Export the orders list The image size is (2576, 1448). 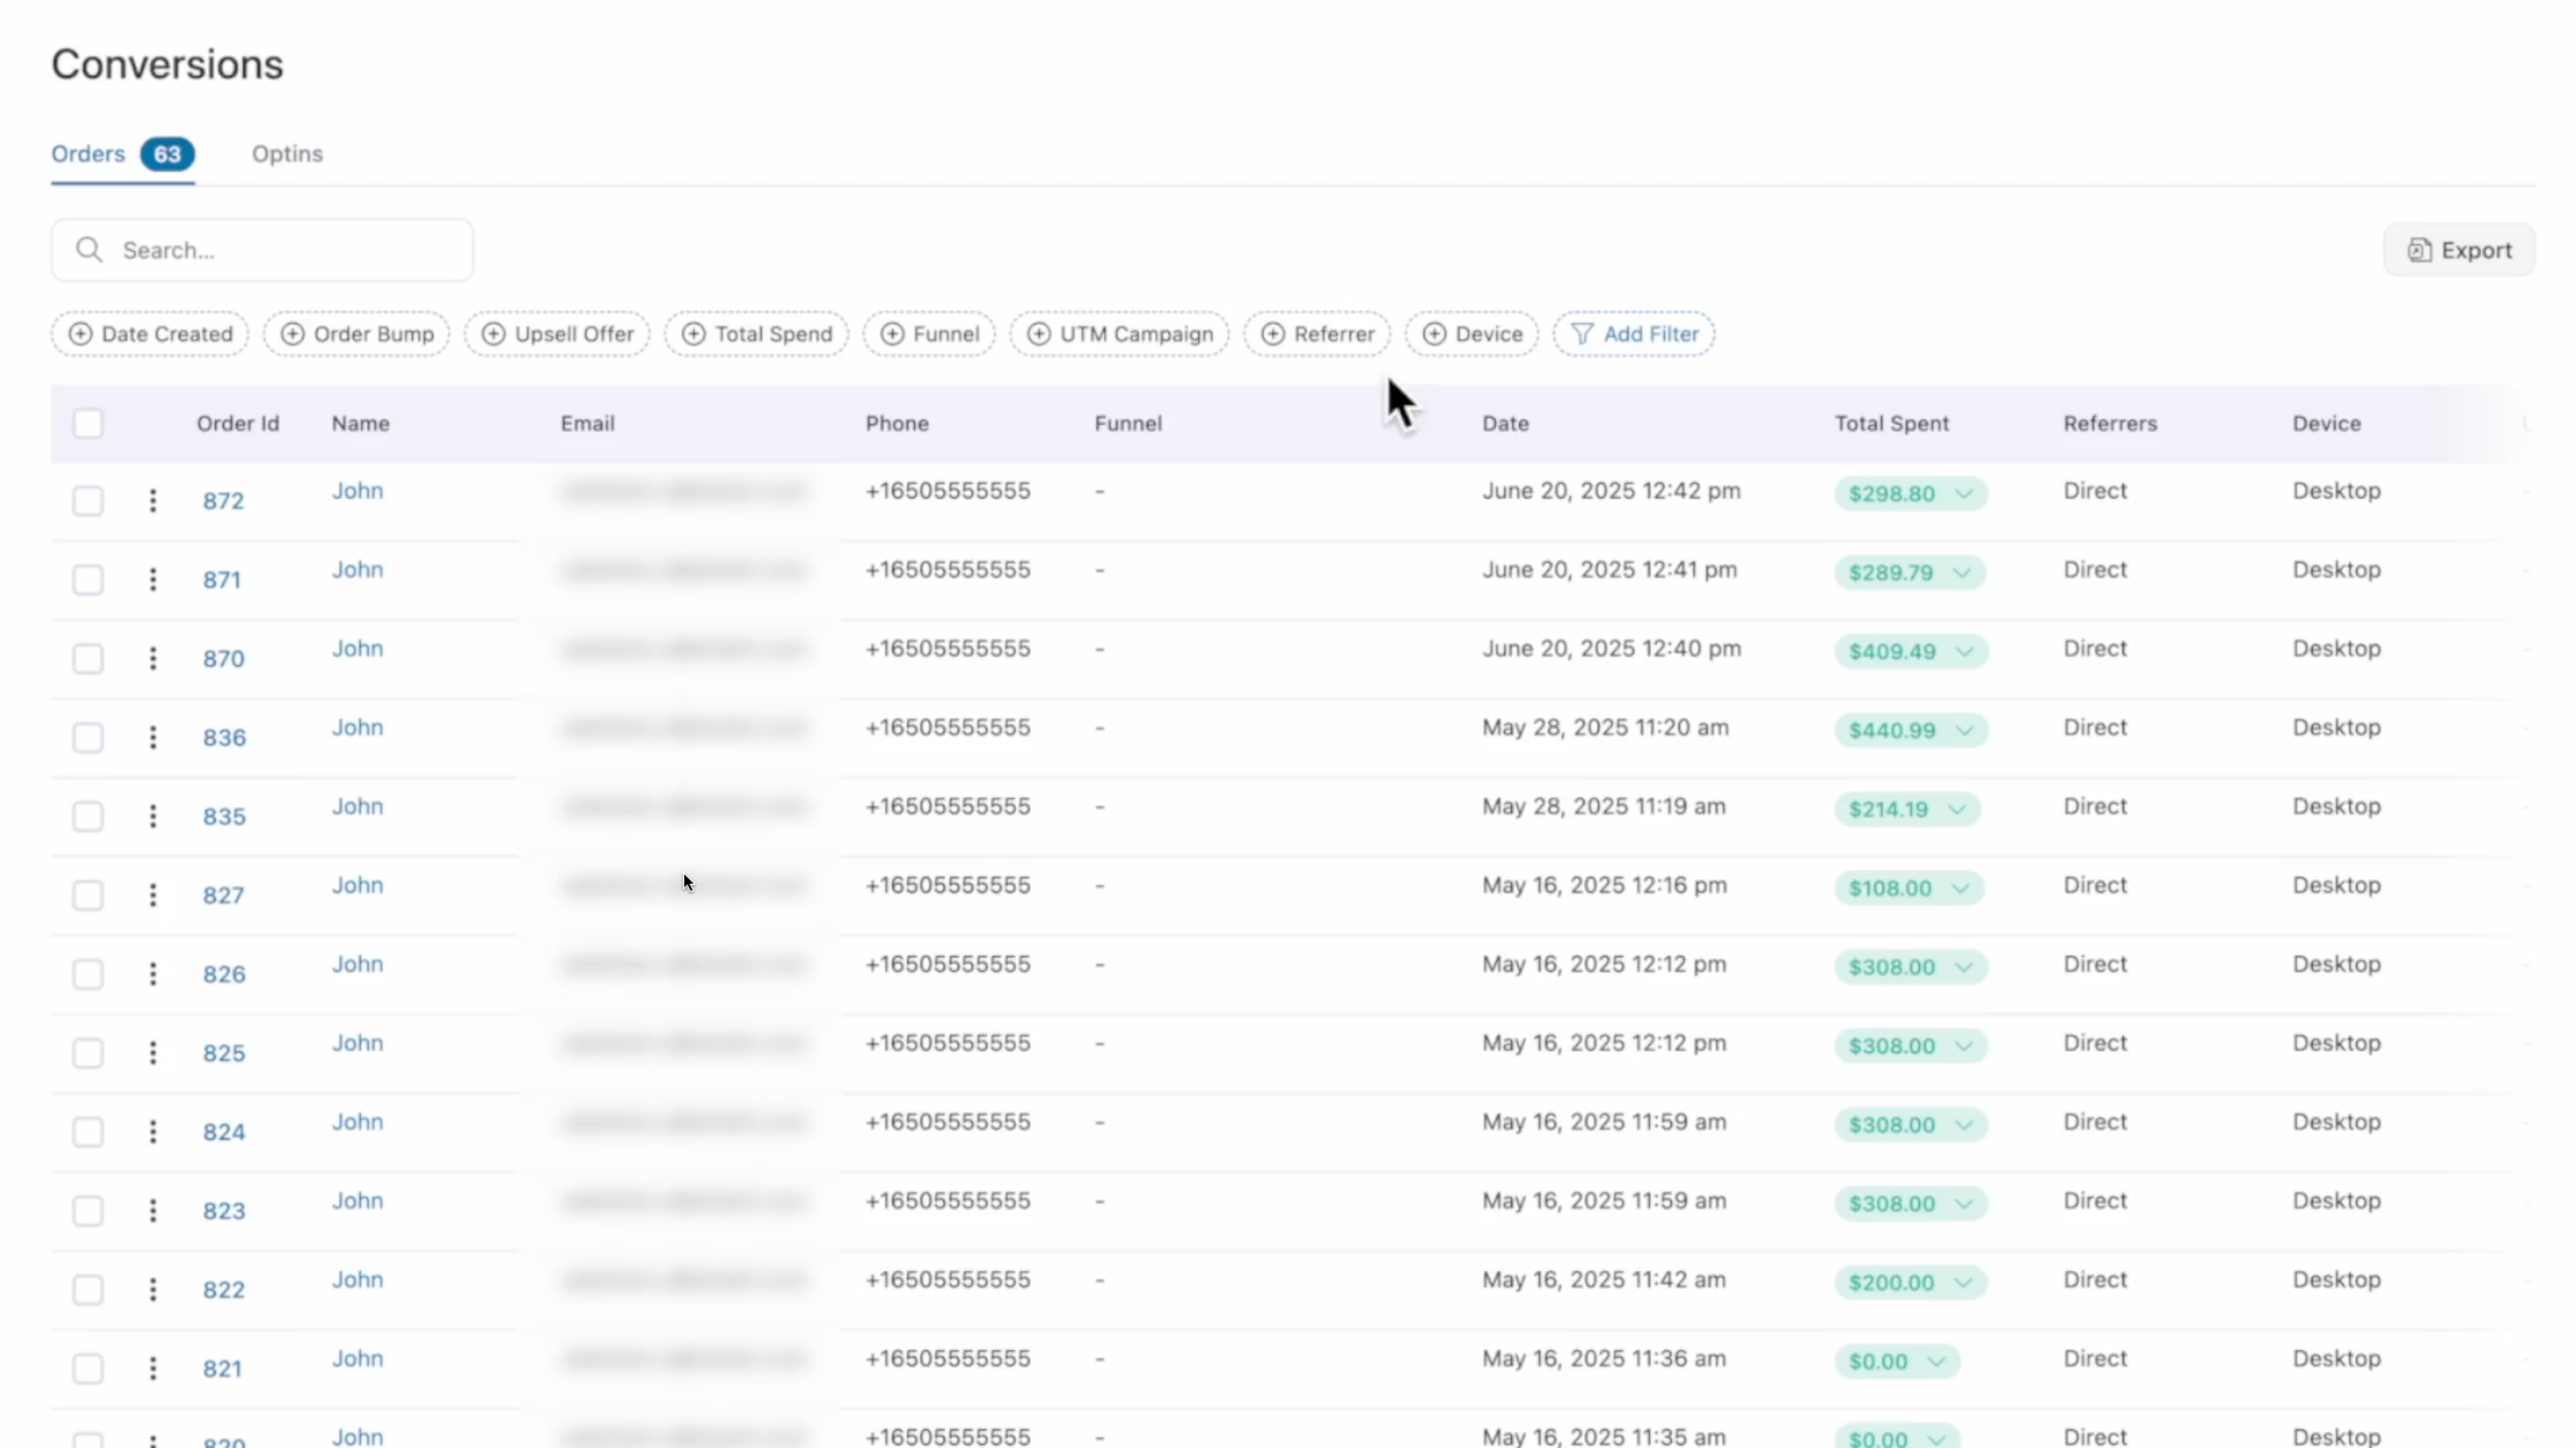2459,250
